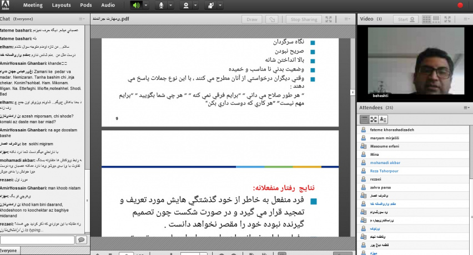Expand the raise hand status dropdown arrow
473x255 pixels.
tap(220, 5)
